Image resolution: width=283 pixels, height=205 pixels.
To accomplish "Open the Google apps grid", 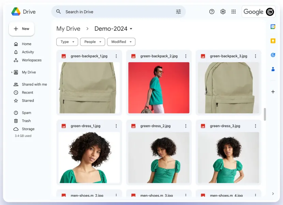I will (x=234, y=12).
